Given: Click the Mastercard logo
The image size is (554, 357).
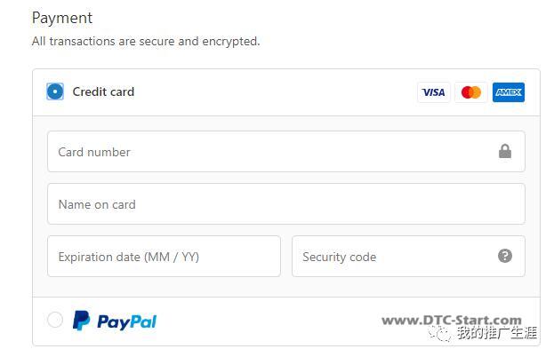Looking at the screenshot, I should 471,92.
